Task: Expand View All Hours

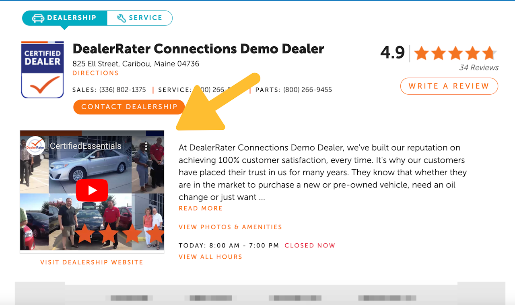Action: [x=210, y=257]
